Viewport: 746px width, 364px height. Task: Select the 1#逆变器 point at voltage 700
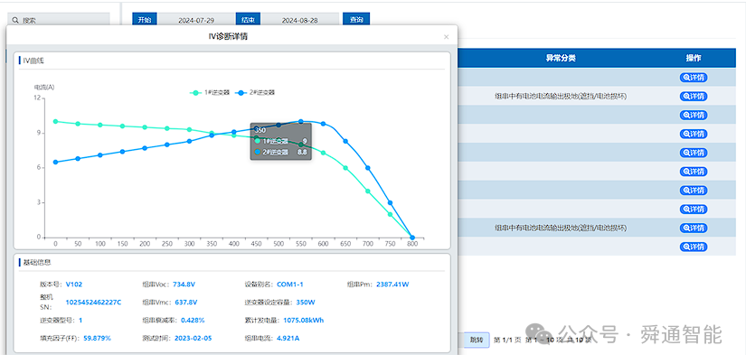(368, 191)
